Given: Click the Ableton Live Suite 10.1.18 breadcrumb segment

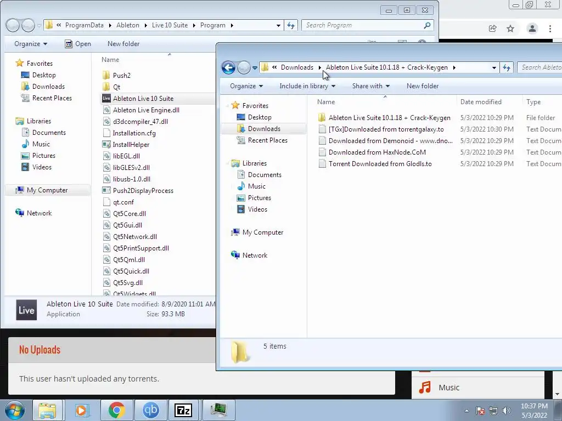Looking at the screenshot, I should click(387, 67).
